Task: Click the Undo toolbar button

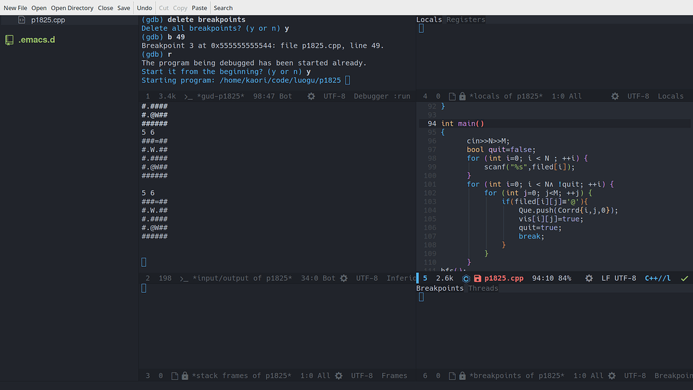Action: pos(143,7)
